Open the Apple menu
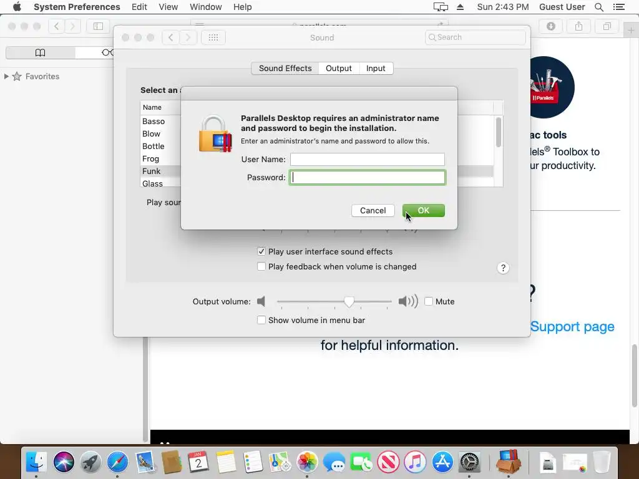Viewport: 639px width, 479px height. 17,7
